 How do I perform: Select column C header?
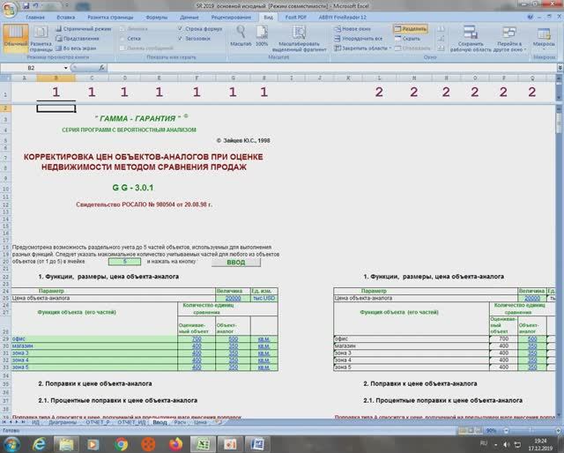pyautogui.click(x=92, y=78)
